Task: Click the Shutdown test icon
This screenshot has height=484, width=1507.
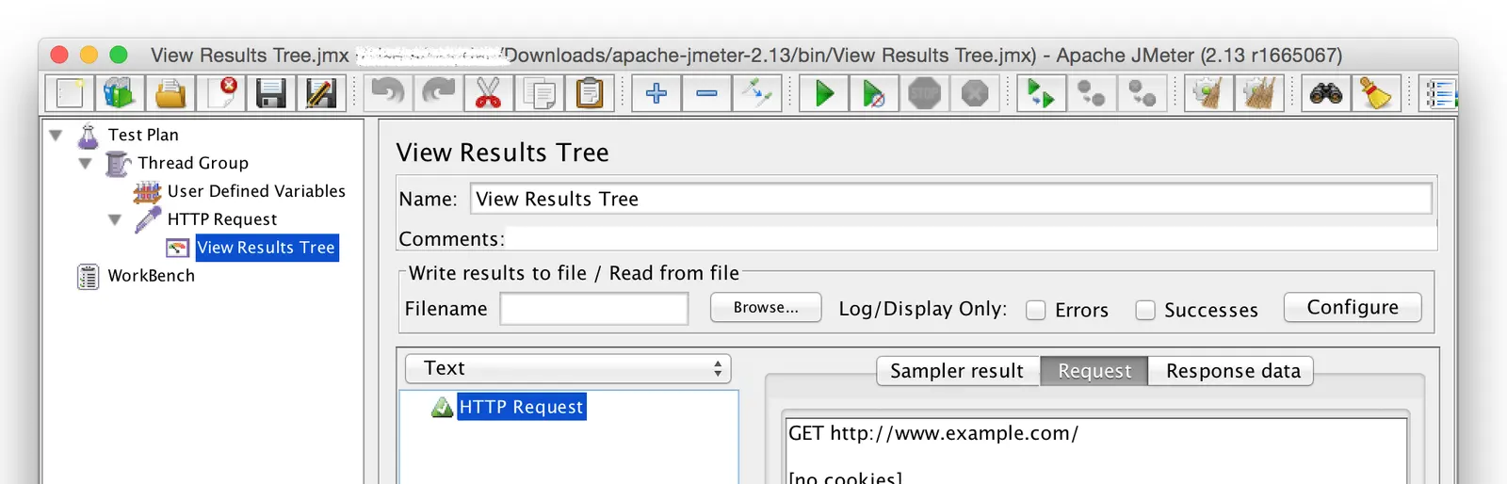Action: [975, 93]
